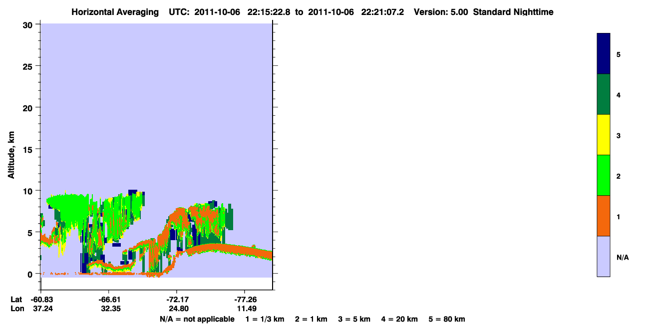The image size is (649, 333).
Task: Click the orange 1/3 km swatch
Action: click(604, 216)
